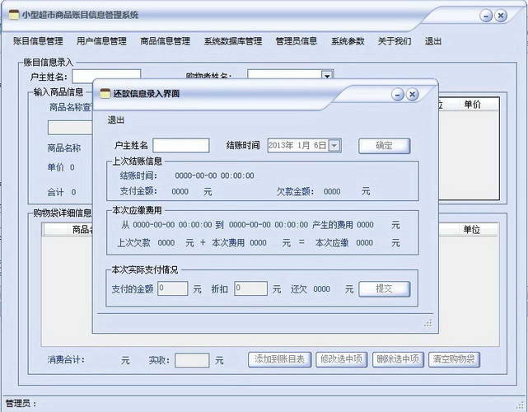
Task: Click the dialog's resize grip icon
Action: click(x=428, y=324)
